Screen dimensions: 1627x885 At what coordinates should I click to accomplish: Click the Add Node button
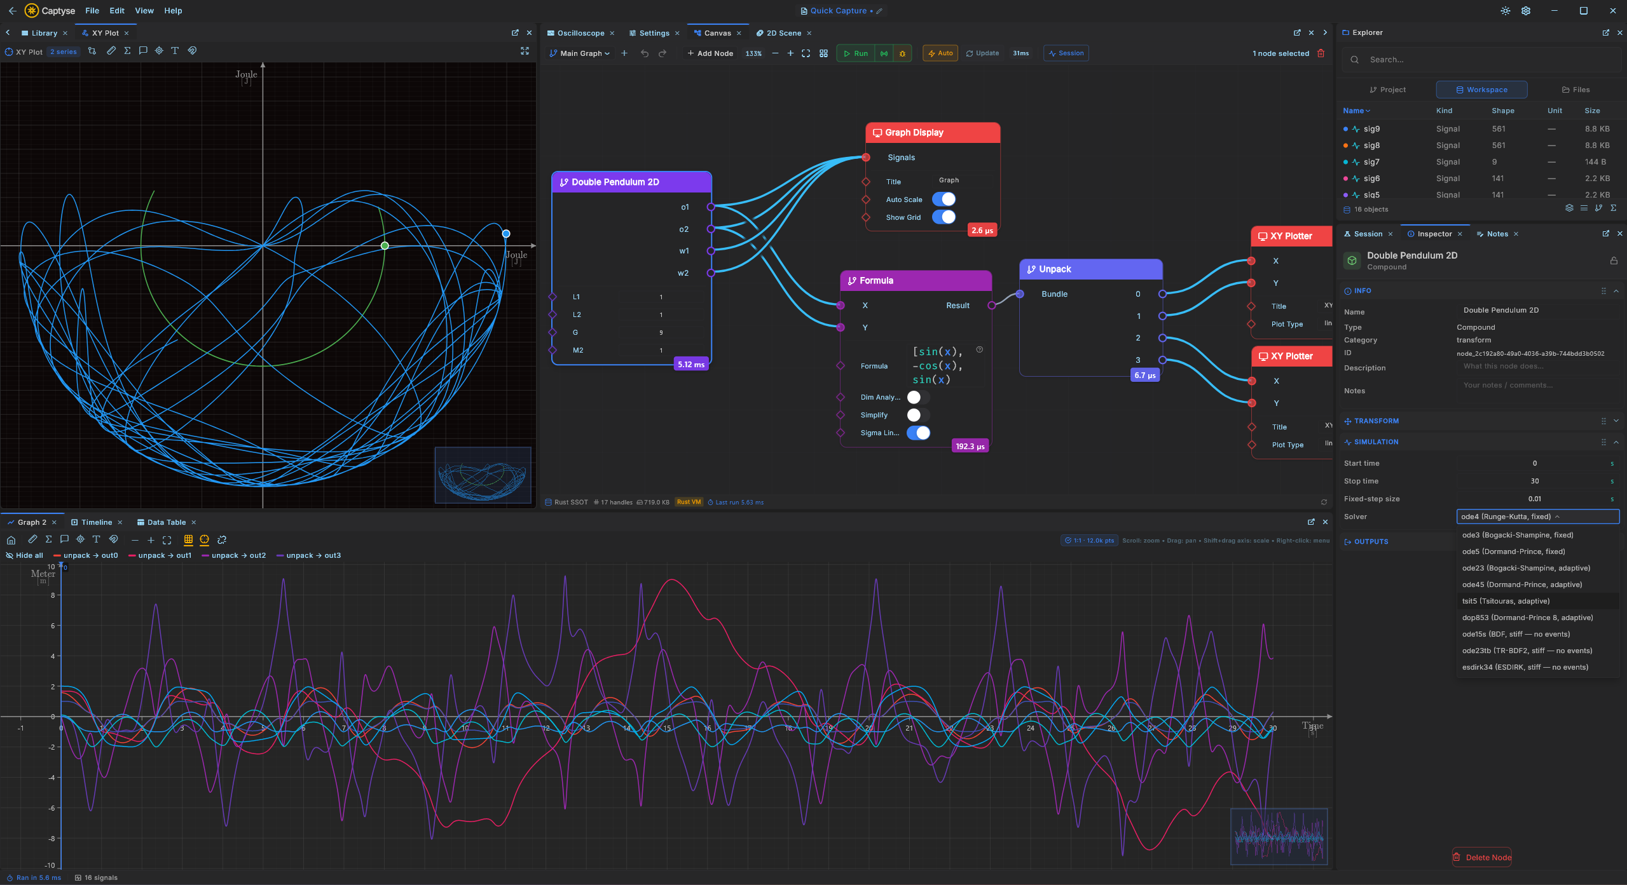pos(710,53)
